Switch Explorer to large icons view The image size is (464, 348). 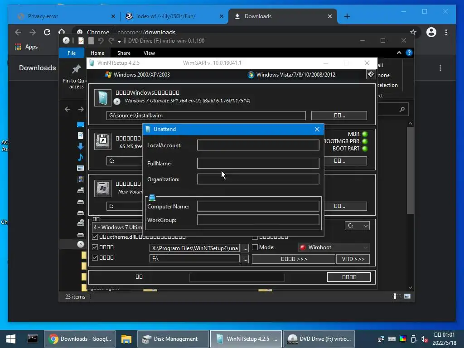tap(407, 296)
